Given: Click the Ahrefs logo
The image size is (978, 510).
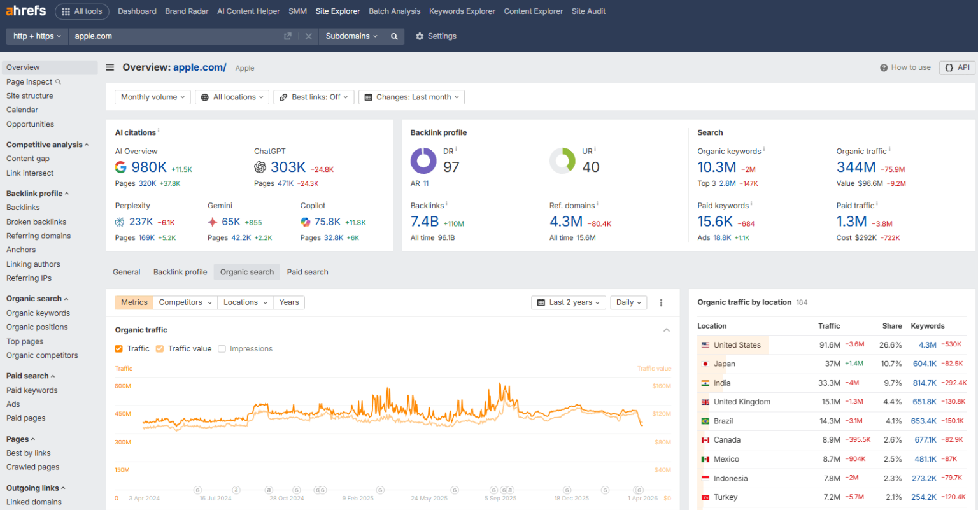Looking at the screenshot, I should (x=26, y=11).
